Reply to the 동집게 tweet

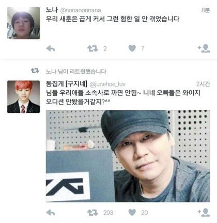tap(51, 213)
